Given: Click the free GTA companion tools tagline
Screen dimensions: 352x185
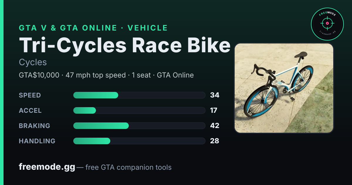Looking at the screenshot, I should 124,167.
